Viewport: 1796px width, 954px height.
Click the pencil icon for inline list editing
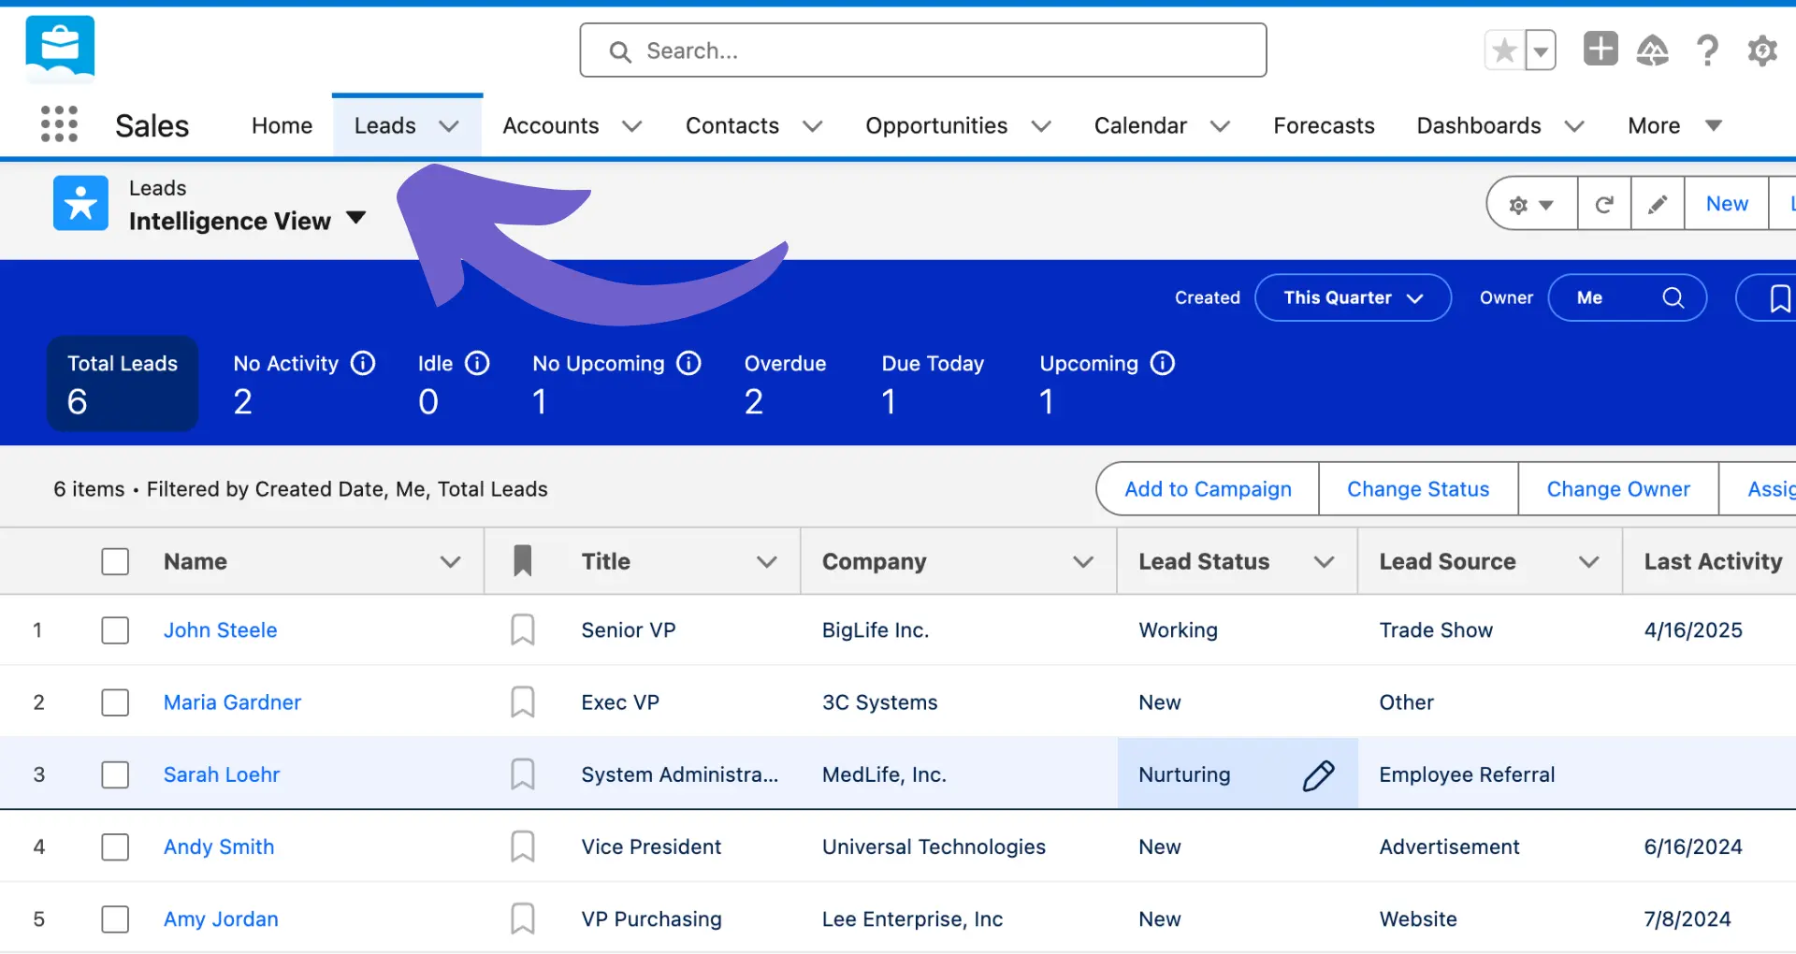1658,203
